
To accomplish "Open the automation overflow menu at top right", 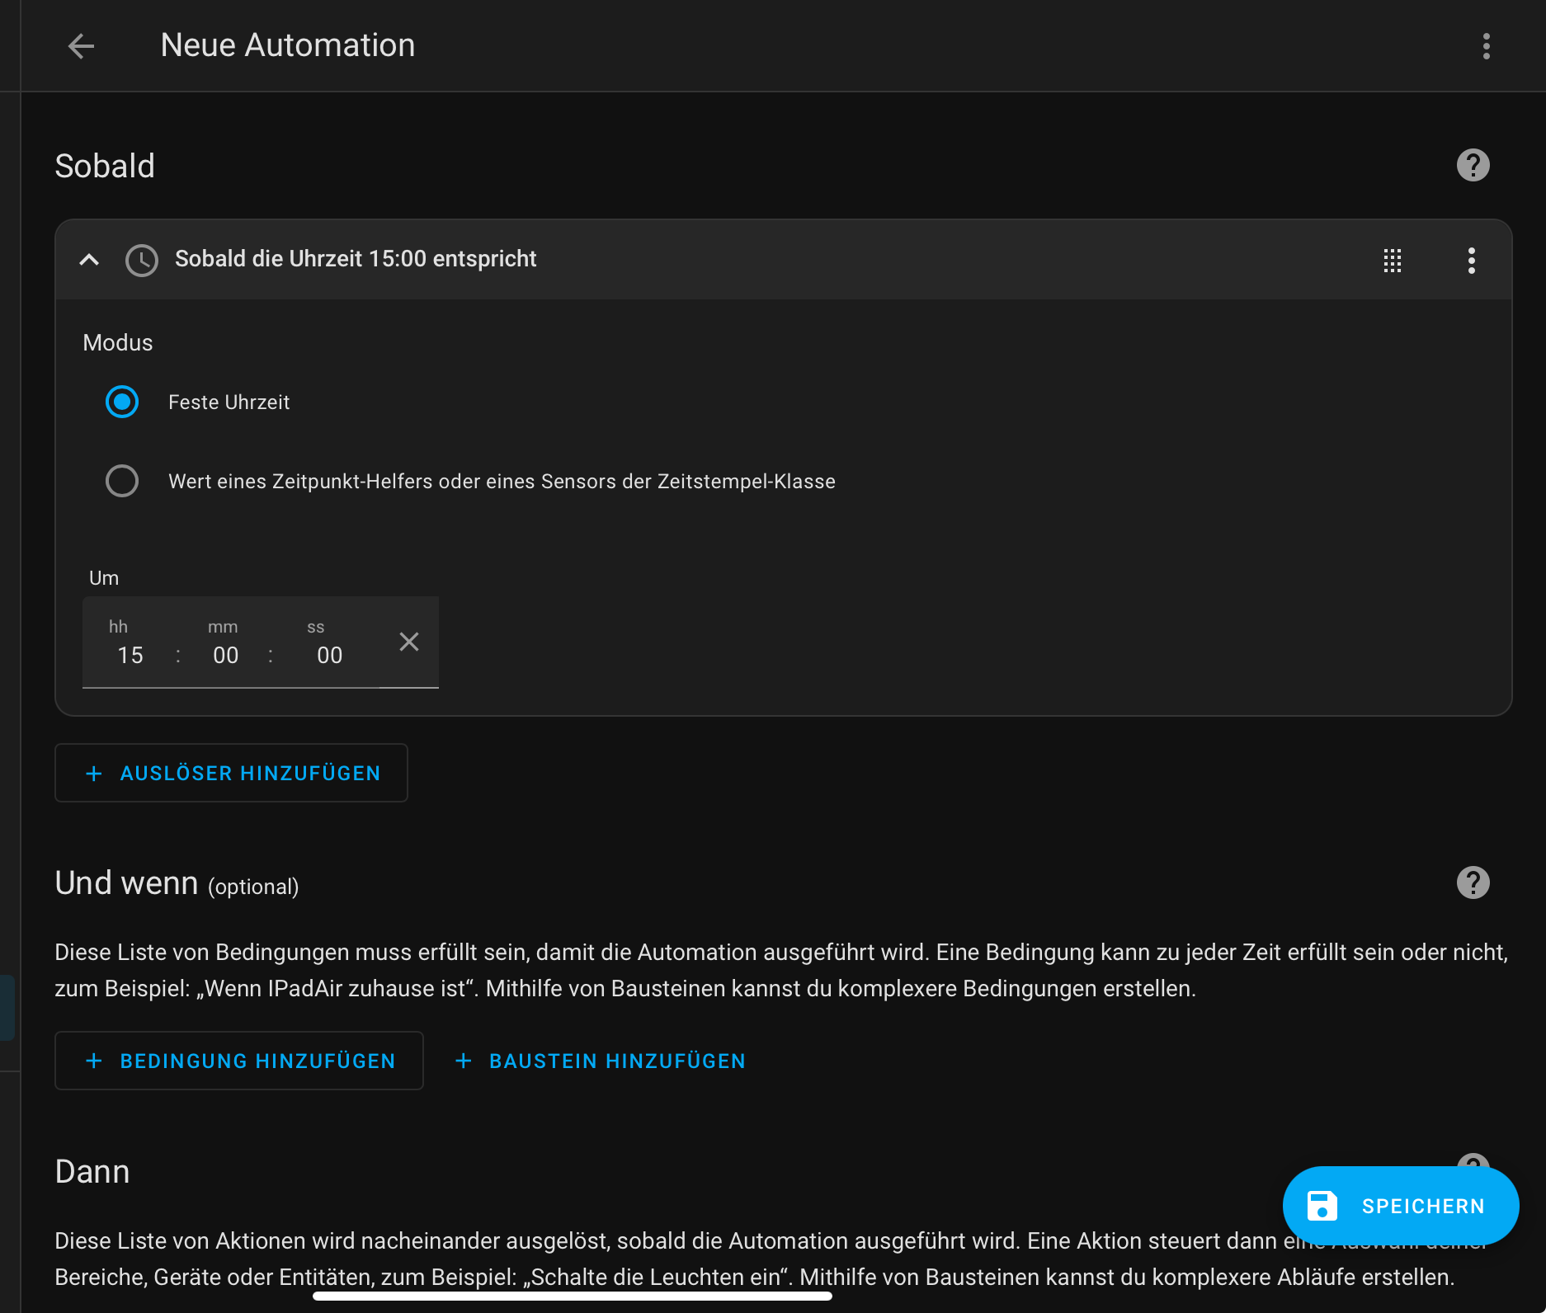I will (1486, 46).
